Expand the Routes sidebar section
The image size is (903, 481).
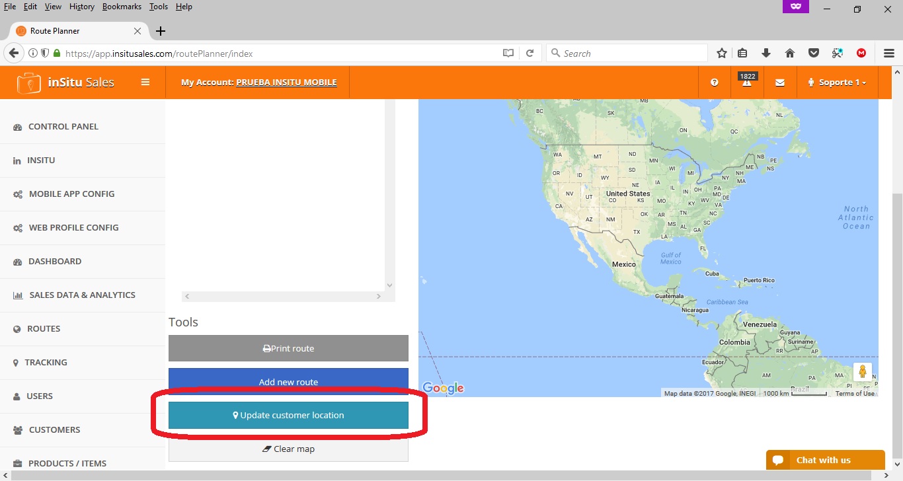click(x=44, y=328)
